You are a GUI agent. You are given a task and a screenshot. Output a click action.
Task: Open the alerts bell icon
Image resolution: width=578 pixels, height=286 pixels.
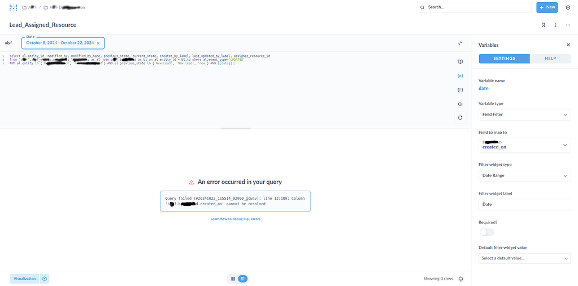460,279
